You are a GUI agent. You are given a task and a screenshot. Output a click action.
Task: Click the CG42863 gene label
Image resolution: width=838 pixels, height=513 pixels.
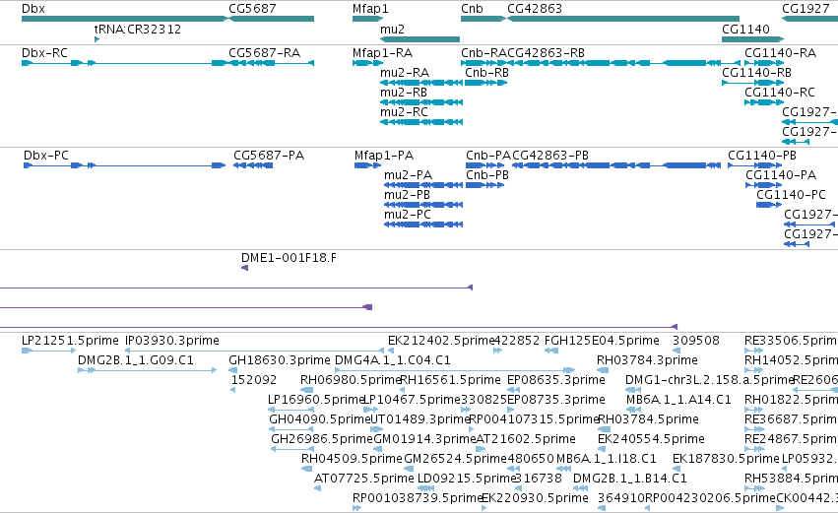pos(535,9)
